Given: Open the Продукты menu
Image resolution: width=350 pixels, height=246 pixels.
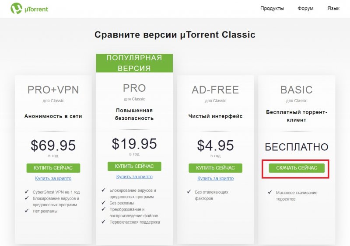Looking at the screenshot, I should [272, 8].
